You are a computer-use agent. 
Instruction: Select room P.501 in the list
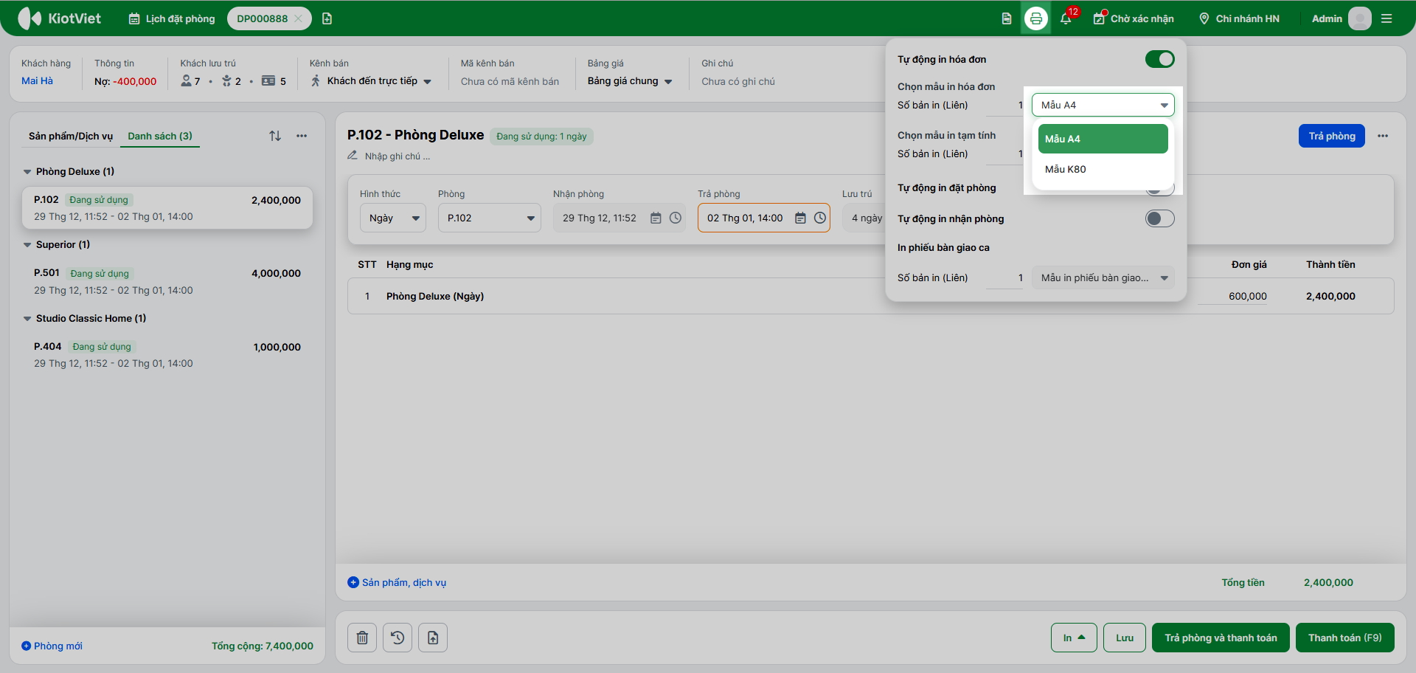(167, 281)
